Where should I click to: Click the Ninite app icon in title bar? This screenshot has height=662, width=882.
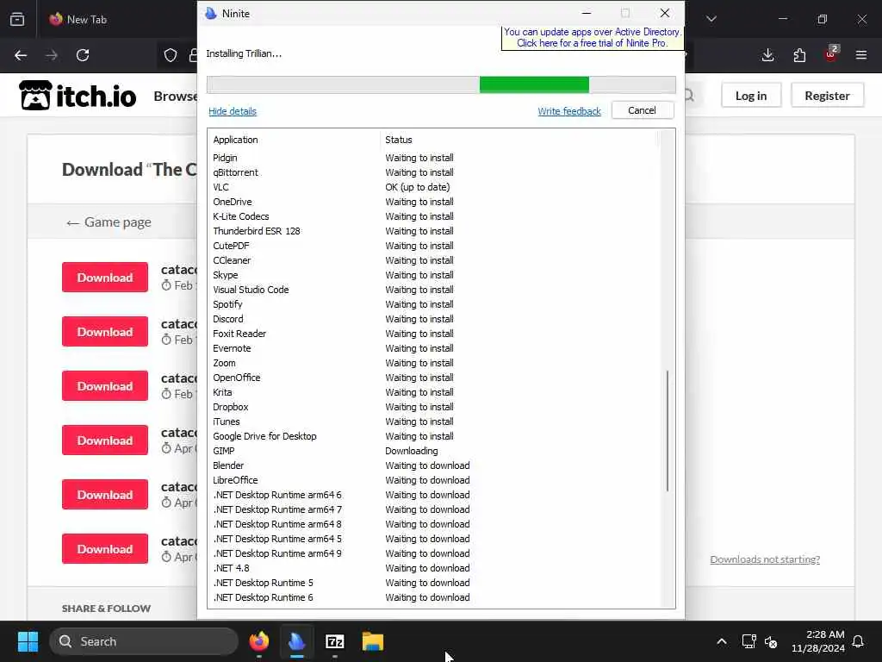pos(211,14)
